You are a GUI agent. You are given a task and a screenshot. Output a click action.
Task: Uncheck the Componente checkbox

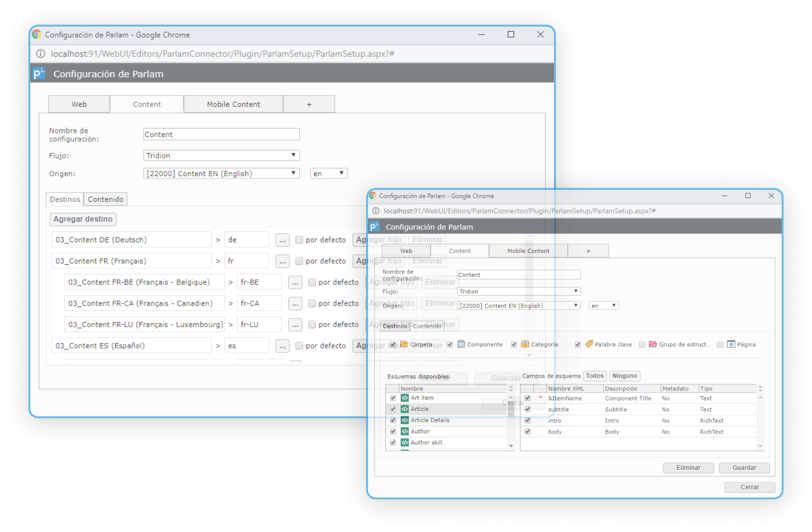450,344
